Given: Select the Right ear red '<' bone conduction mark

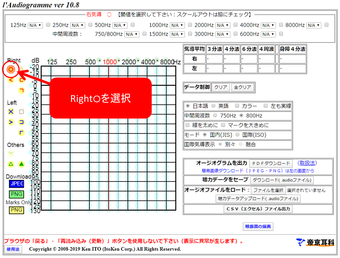Looking at the screenshot, I should (11, 80).
